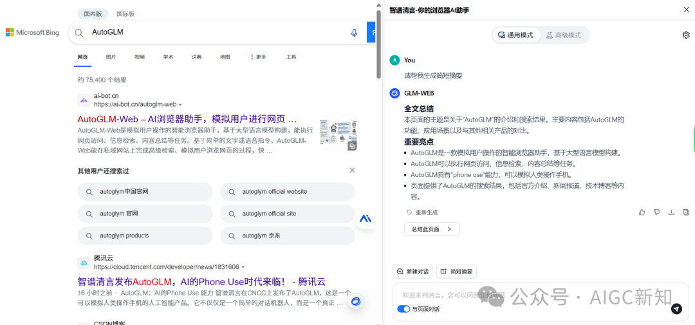Click the ai-bot.cn/autoglm-web URL text
Screen dimensions: 695x325
[x=135, y=105]
